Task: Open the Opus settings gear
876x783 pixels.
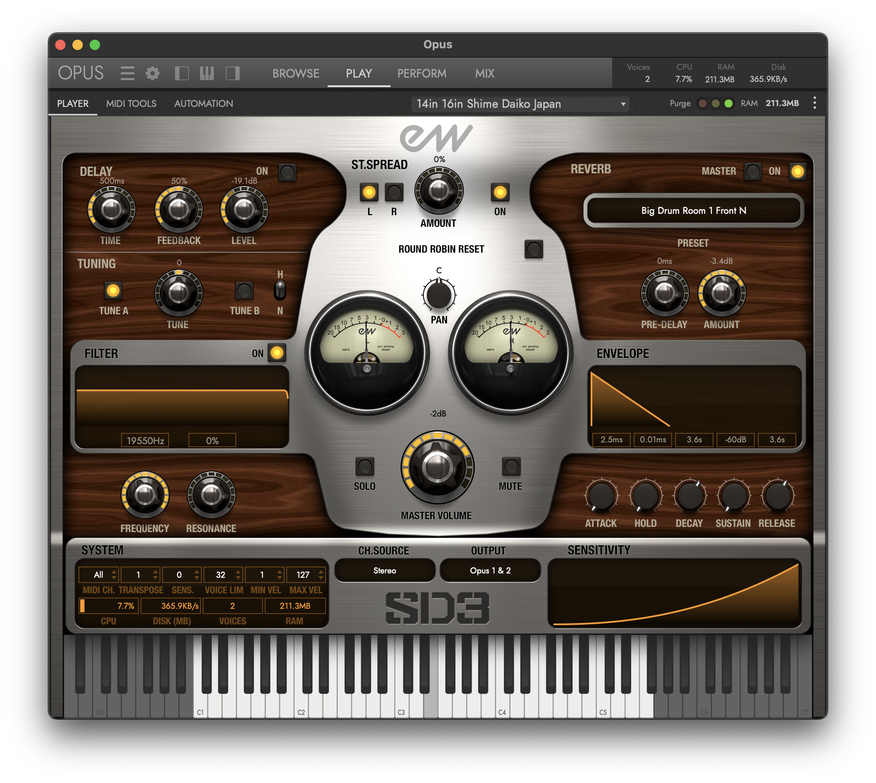Action: click(153, 73)
